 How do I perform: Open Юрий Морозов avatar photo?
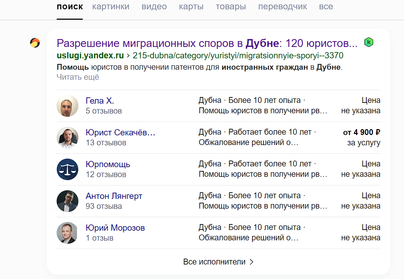[x=67, y=233]
